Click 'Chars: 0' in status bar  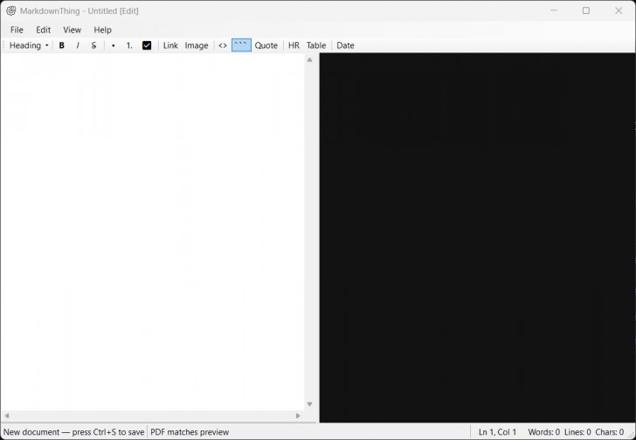point(610,432)
